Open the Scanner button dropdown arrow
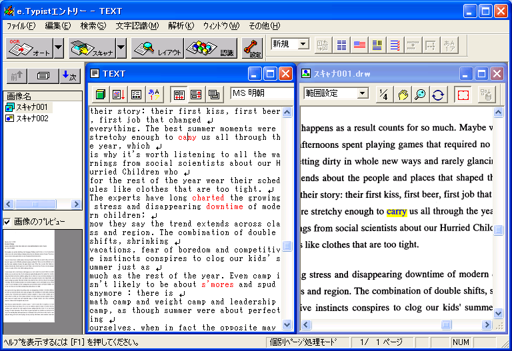Viewport: 512px width, 351px height. pos(121,48)
